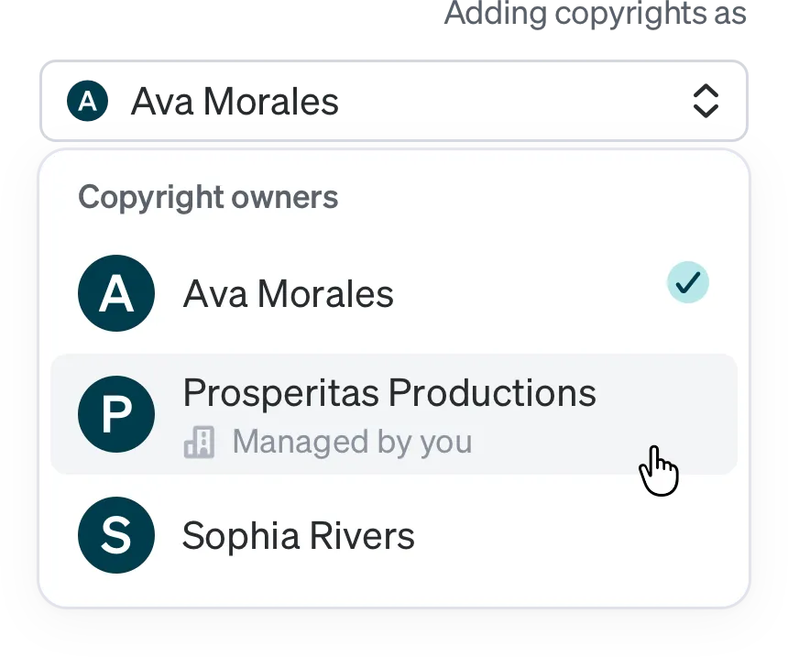Choose Sophia Rivers as copyright owner
The width and height of the screenshot is (788, 657).
tap(393, 535)
